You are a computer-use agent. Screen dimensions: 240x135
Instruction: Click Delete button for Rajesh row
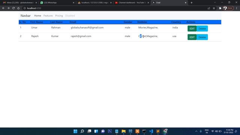(x=202, y=37)
